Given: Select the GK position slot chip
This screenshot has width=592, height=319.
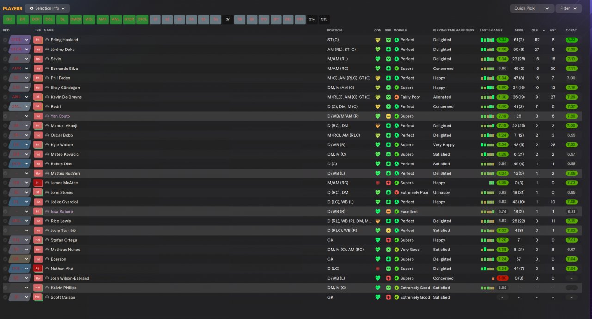Looking at the screenshot, I should pyautogui.click(x=9, y=19).
